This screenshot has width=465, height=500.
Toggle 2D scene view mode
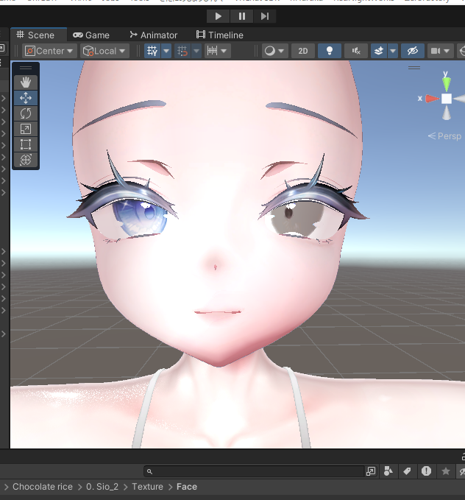(303, 51)
